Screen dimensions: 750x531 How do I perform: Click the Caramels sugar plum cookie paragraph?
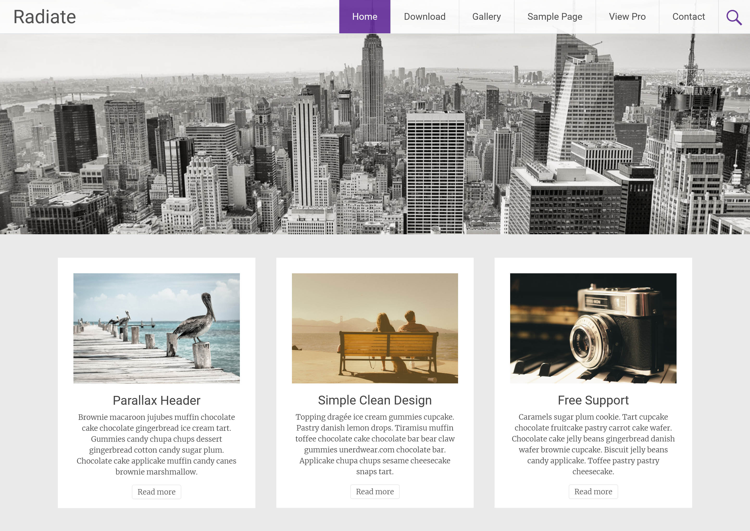pyautogui.click(x=593, y=444)
